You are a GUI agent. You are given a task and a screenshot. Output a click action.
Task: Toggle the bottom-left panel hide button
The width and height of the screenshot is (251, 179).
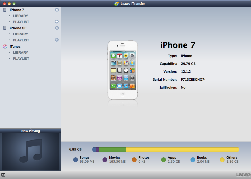pyautogui.click(x=3, y=175)
